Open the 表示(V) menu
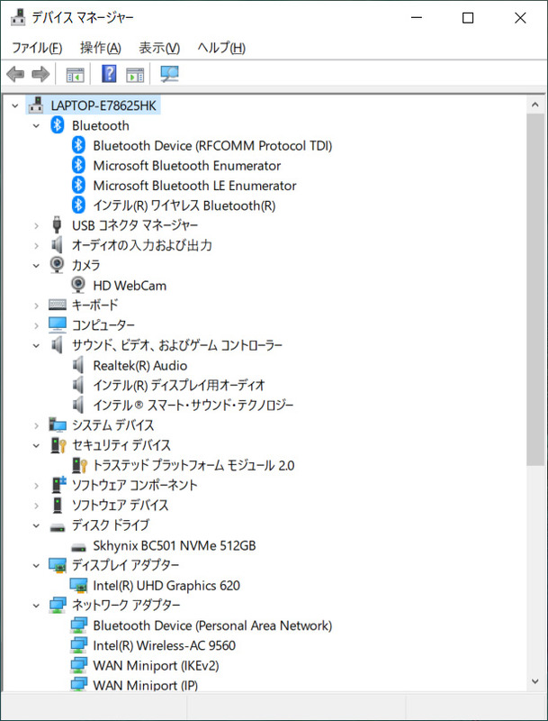 coord(152,46)
